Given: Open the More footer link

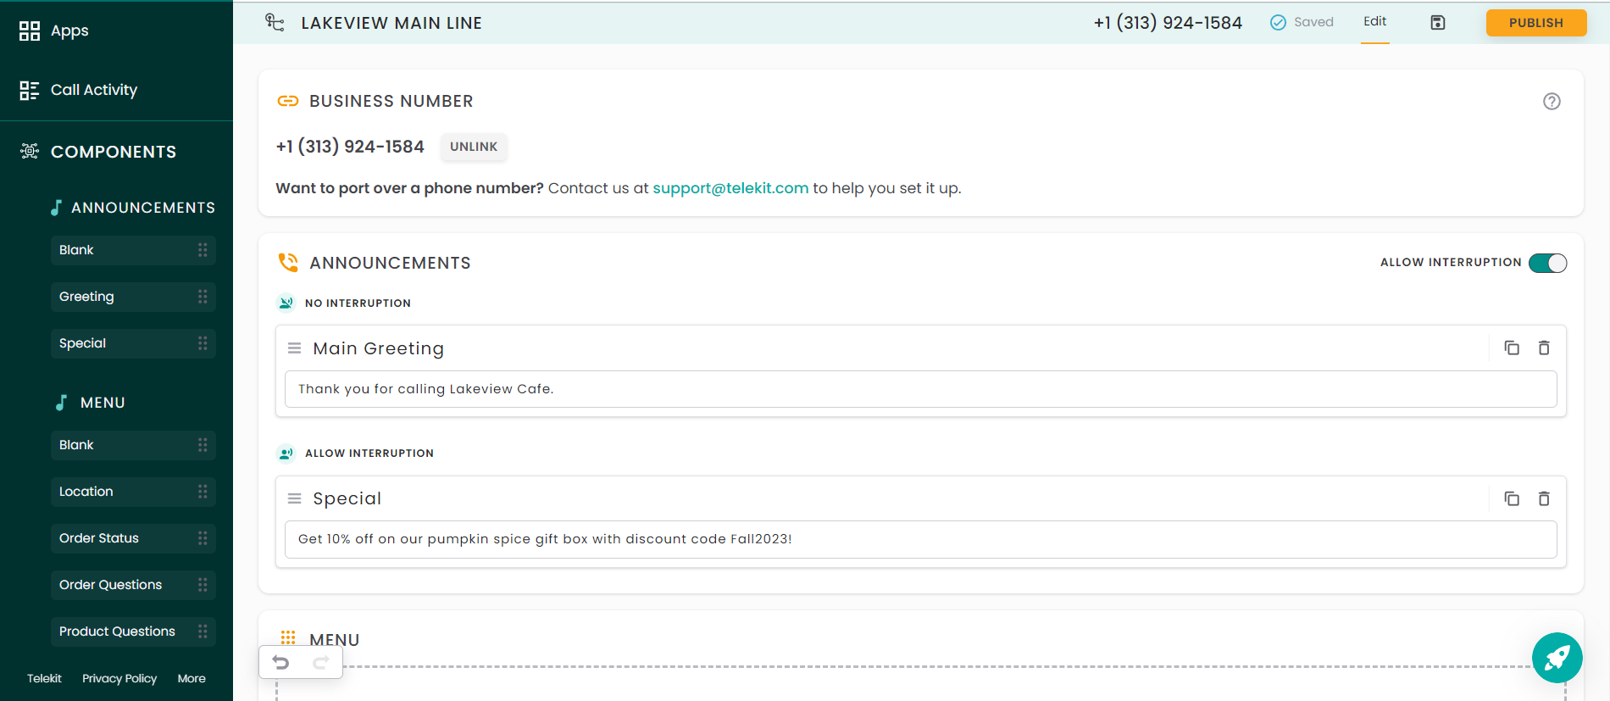Looking at the screenshot, I should tap(192, 678).
